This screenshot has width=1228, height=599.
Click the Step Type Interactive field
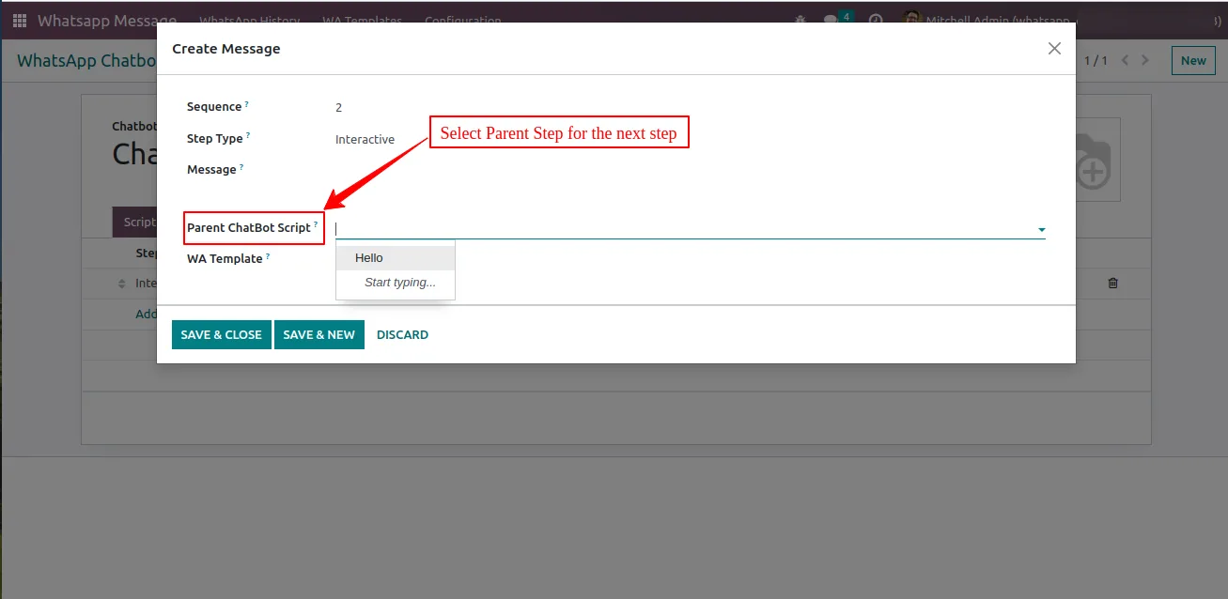[365, 139]
